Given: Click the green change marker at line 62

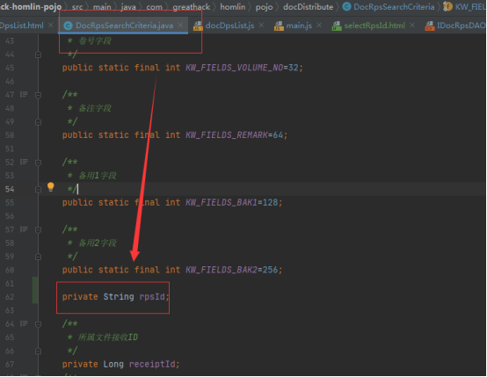Looking at the screenshot, I should pyautogui.click(x=35, y=290).
